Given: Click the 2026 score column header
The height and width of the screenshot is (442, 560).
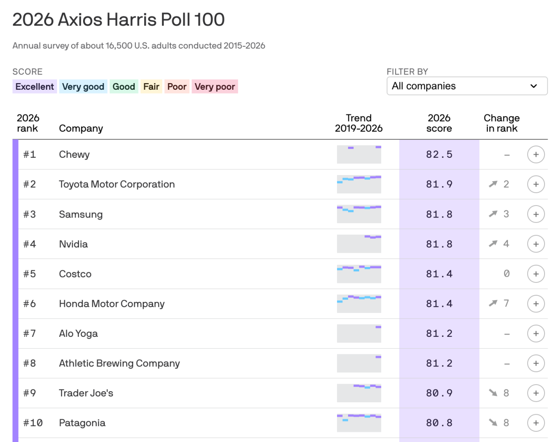Looking at the screenshot, I should (439, 123).
